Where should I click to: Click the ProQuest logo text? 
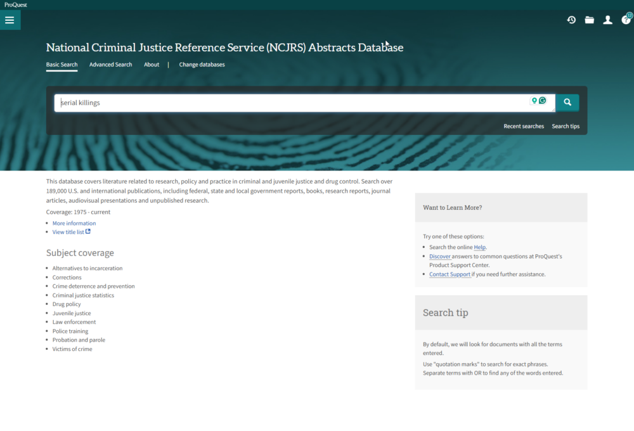16,5
